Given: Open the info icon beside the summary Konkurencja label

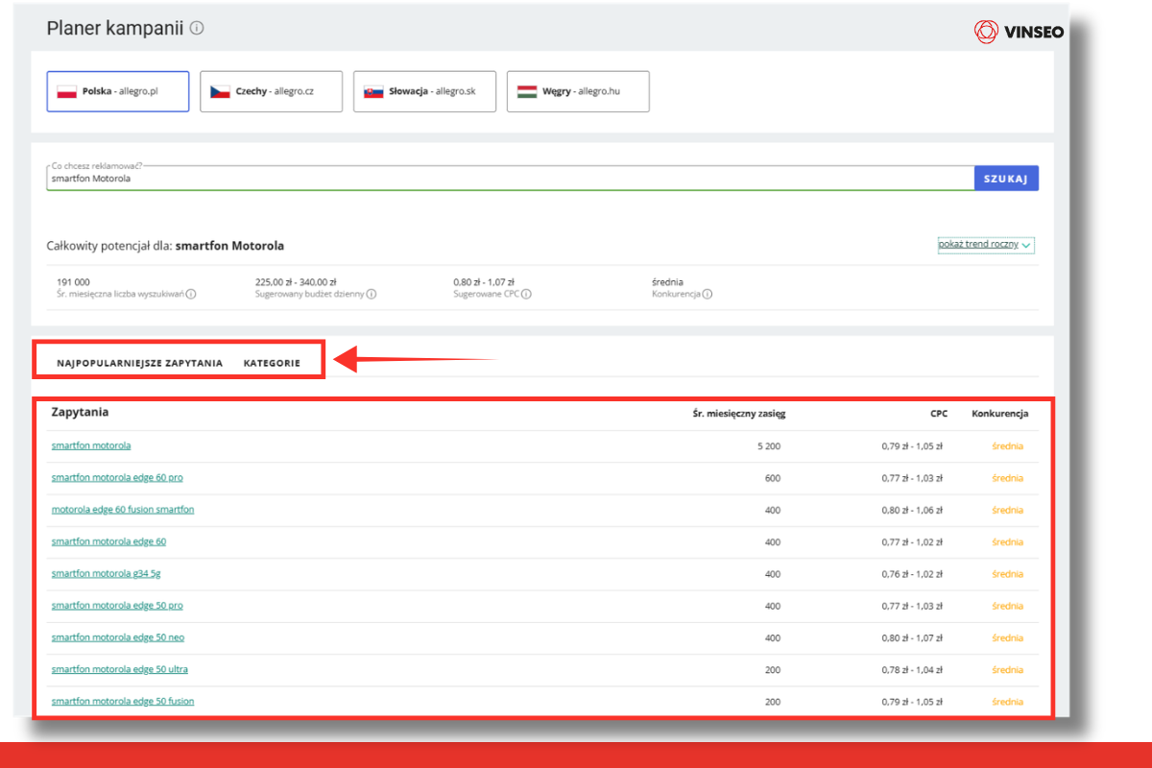Looking at the screenshot, I should [x=708, y=294].
